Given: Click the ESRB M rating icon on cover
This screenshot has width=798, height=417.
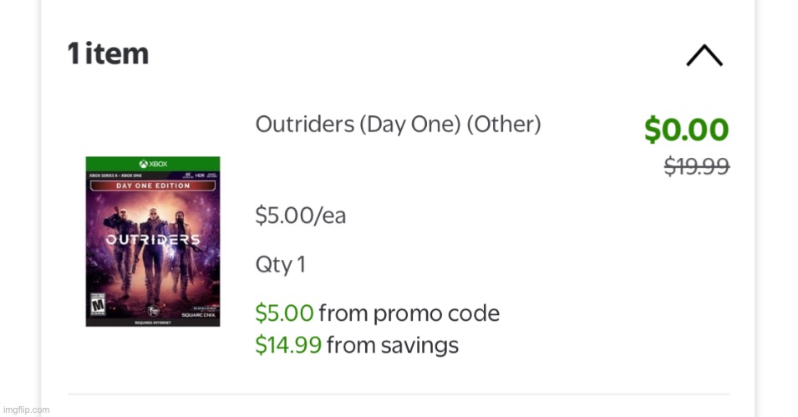Looking at the screenshot, I should [x=97, y=304].
